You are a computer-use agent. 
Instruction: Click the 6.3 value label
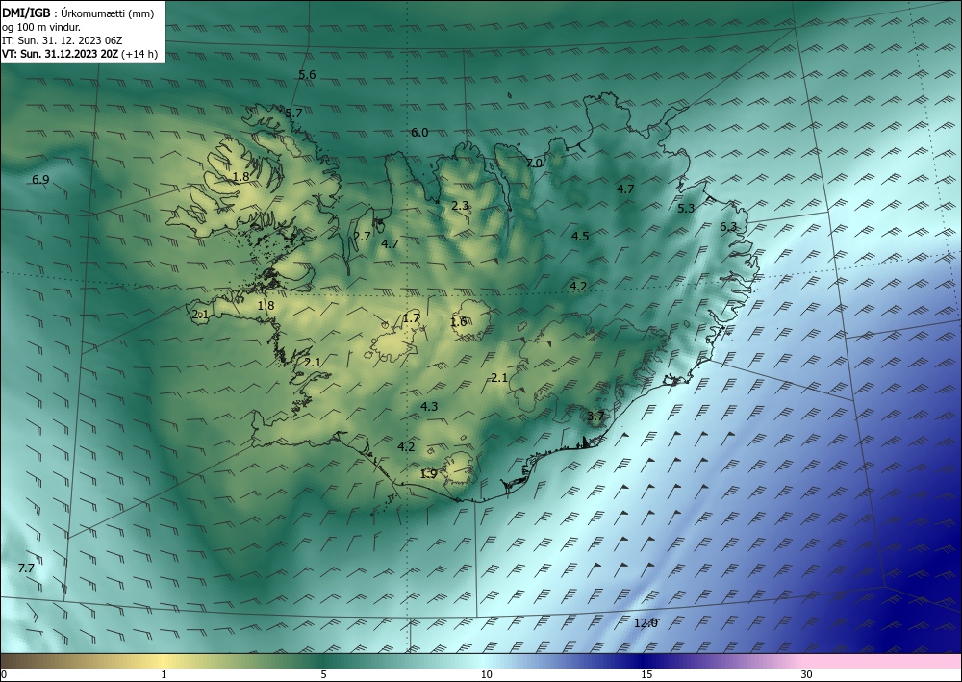[x=728, y=227]
